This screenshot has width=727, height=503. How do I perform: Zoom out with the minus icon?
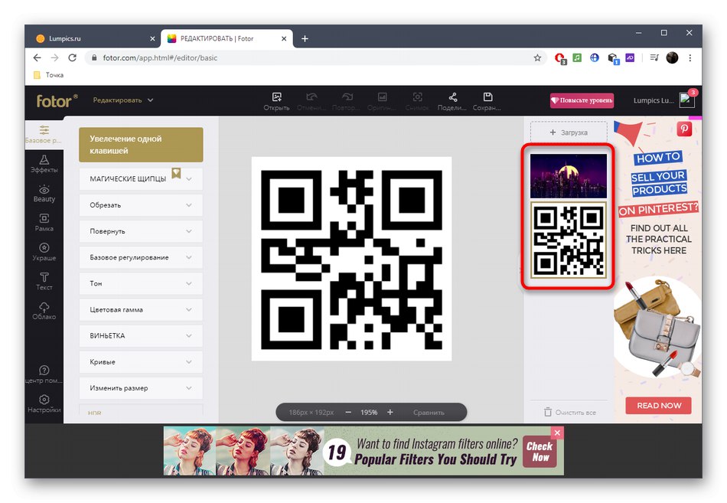(x=348, y=412)
